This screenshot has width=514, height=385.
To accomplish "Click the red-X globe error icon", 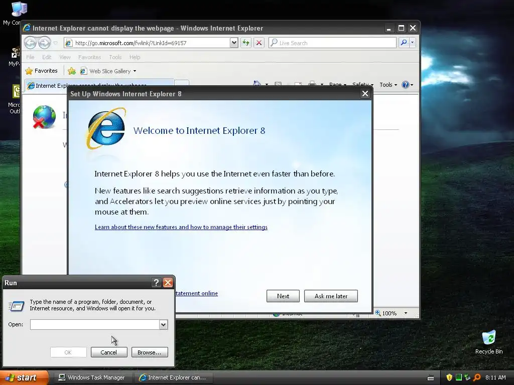I will 44,117.
